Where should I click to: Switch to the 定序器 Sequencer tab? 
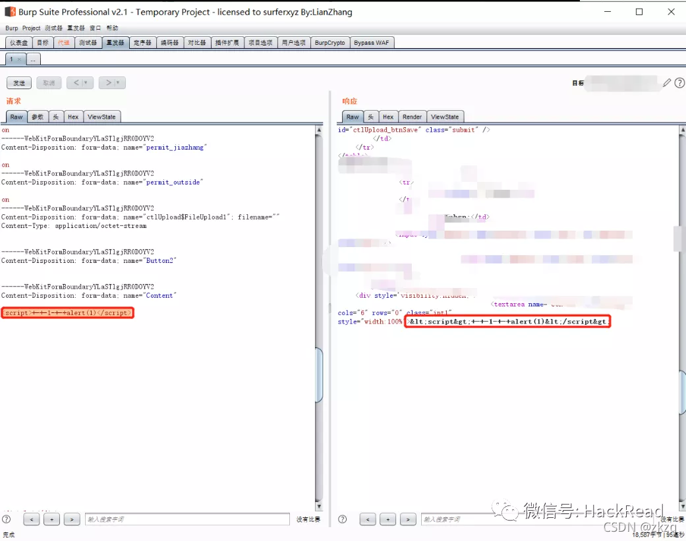click(142, 42)
